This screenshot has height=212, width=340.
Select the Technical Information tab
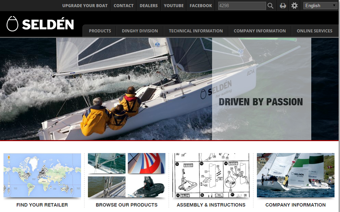tap(196, 31)
